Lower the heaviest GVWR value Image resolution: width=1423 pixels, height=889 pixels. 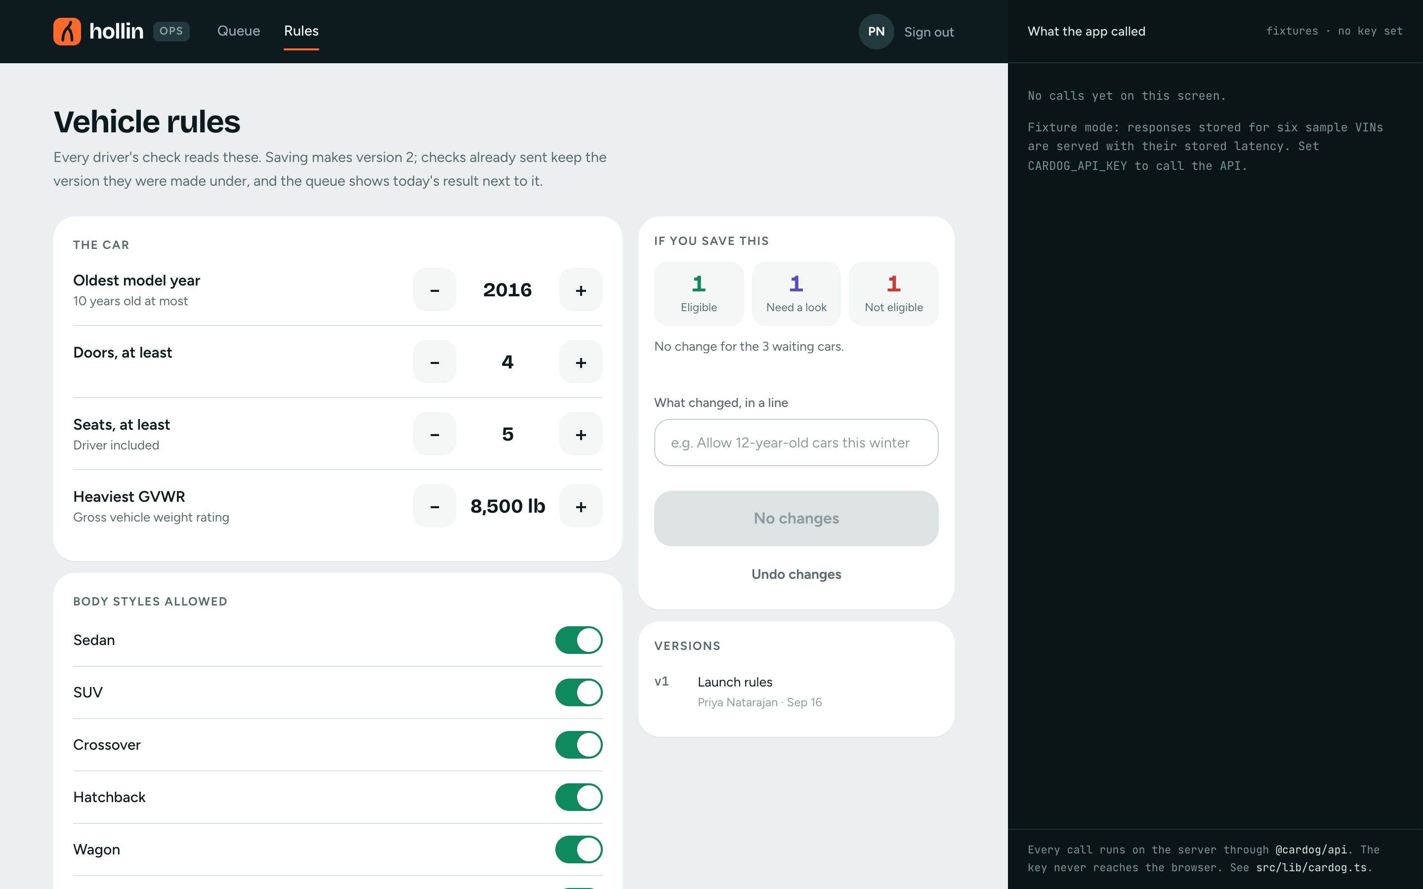(x=434, y=506)
